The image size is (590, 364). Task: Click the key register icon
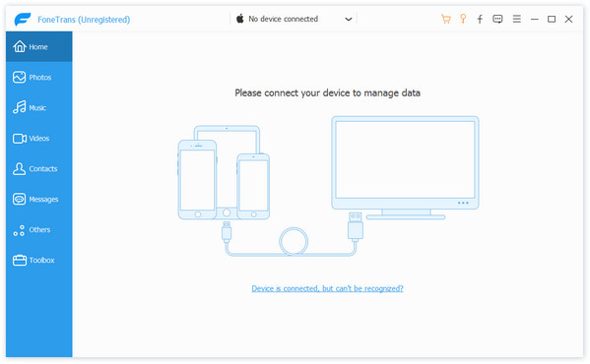[463, 19]
